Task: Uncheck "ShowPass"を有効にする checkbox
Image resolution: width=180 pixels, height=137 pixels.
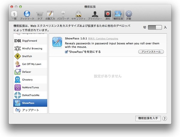Action: click(x=66, y=52)
